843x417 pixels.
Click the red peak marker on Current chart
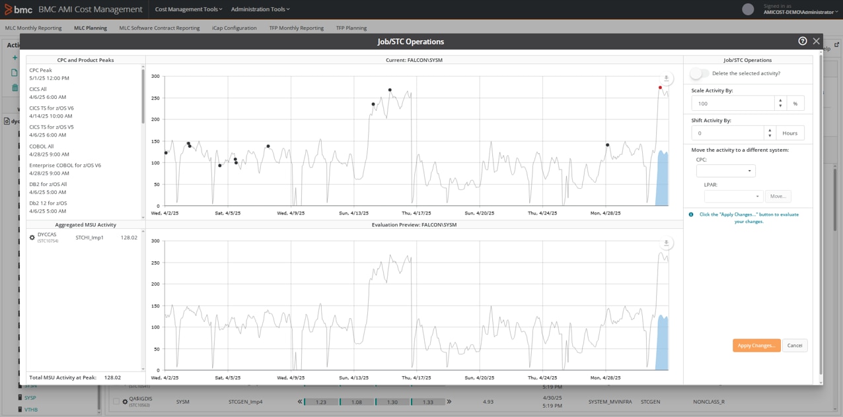point(660,88)
